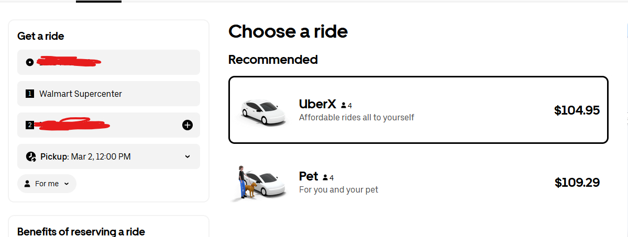
Task: Click the redacted pickup location field
Action: pyautogui.click(x=108, y=62)
